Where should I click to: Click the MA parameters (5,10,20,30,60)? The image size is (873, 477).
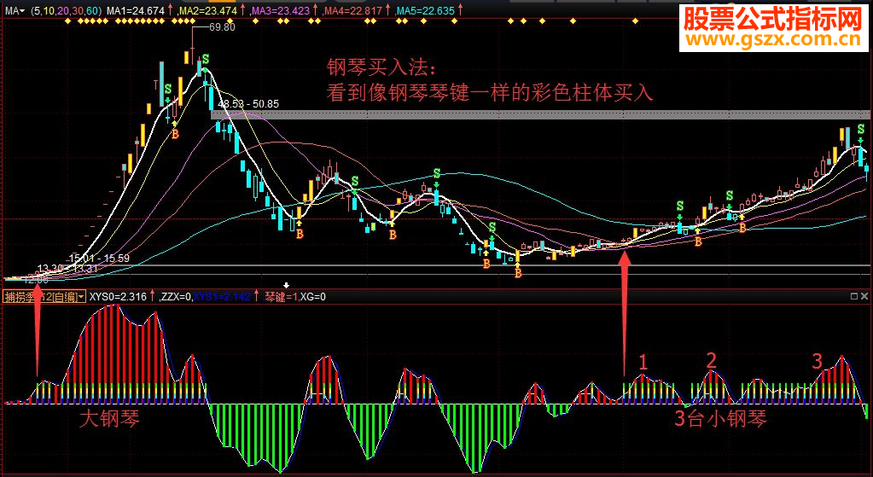pyautogui.click(x=67, y=10)
